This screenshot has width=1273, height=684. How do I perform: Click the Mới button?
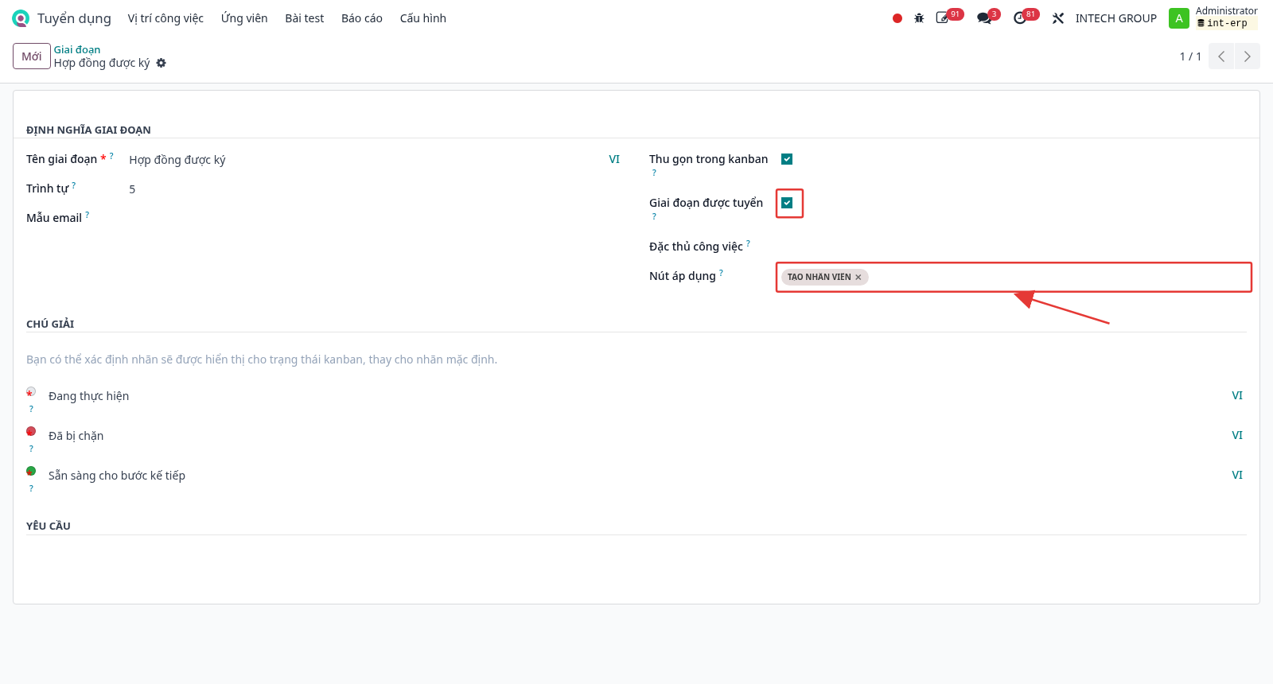[x=32, y=56]
